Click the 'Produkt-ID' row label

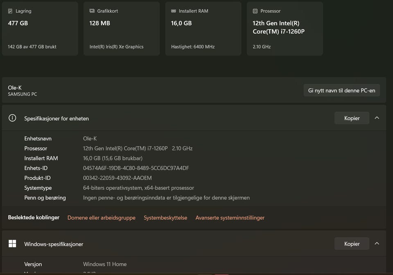37,178
